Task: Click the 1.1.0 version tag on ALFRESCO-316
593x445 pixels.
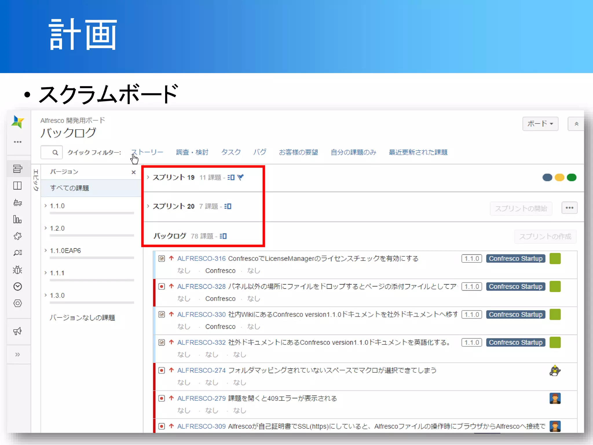Action: click(472, 258)
